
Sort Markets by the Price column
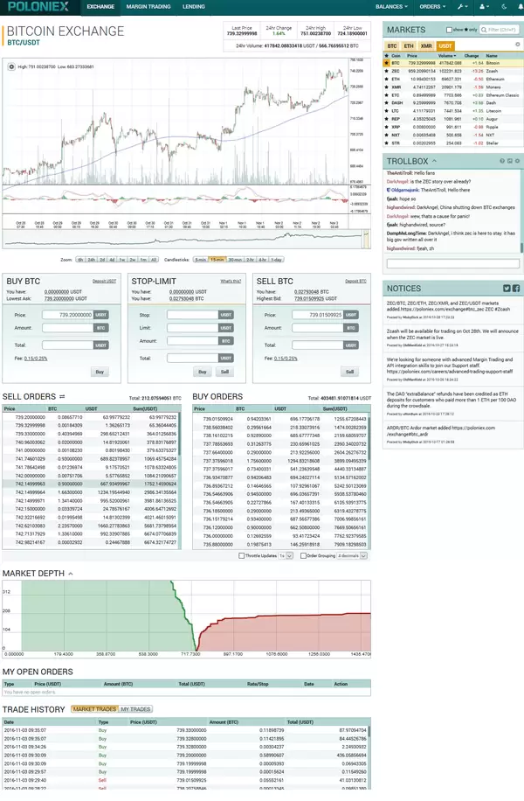tap(412, 55)
